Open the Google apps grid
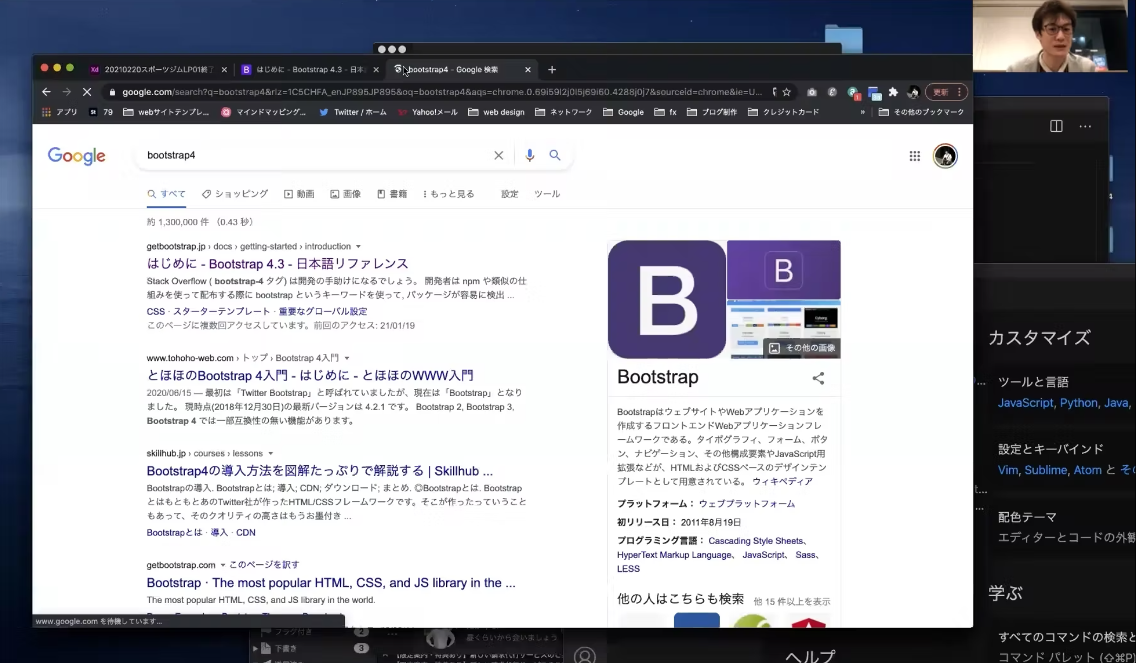 [914, 156]
